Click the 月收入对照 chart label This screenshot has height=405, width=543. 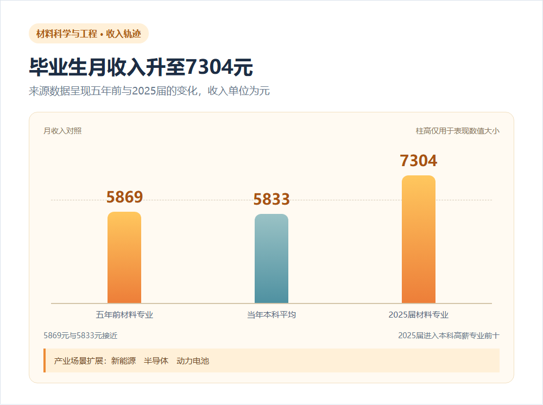(x=62, y=131)
